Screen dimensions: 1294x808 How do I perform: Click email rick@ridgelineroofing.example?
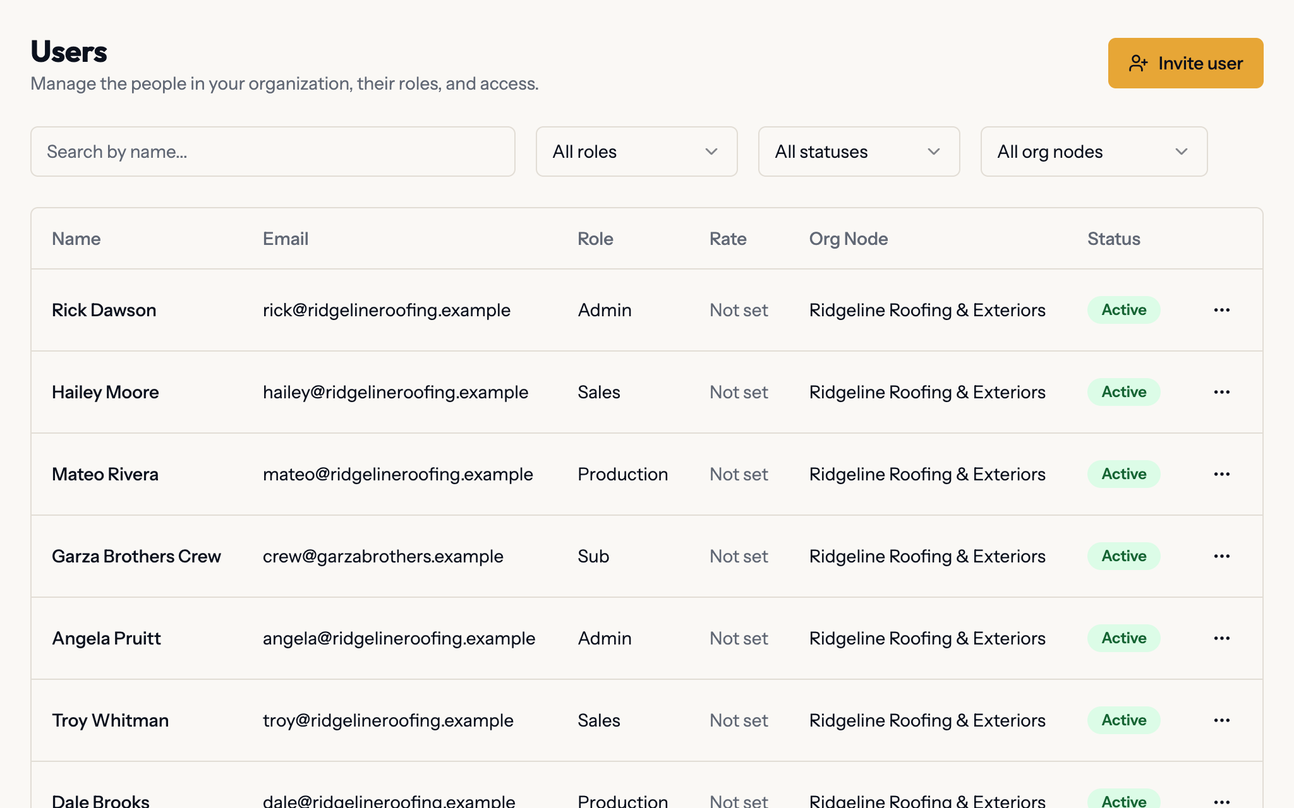click(387, 310)
